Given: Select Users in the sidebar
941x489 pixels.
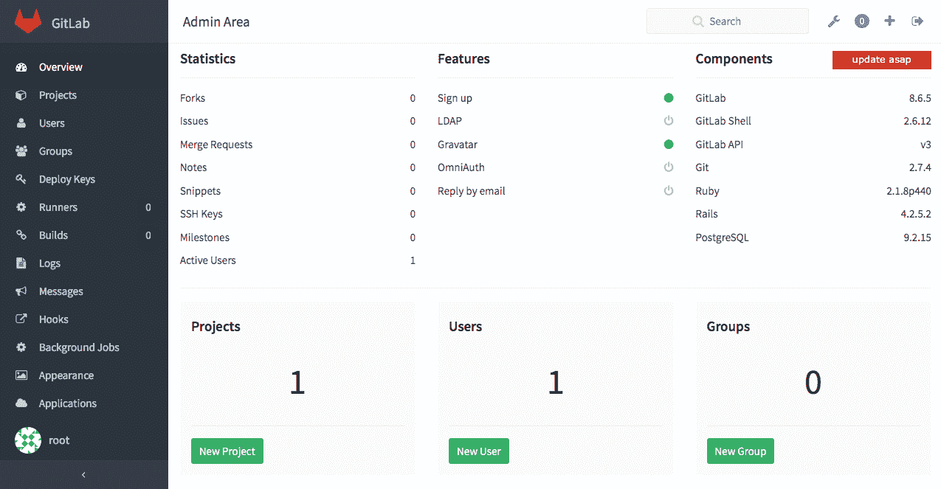Looking at the screenshot, I should coord(49,122).
